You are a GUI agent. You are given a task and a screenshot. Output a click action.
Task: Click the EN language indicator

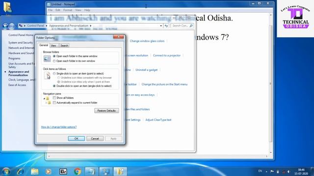coord(260,171)
